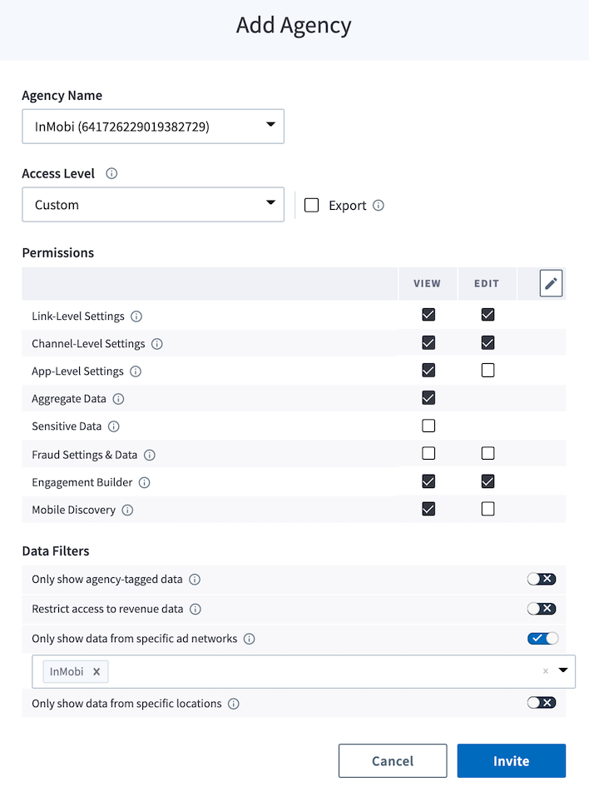Show info for Aggregate Data
589x797 pixels.
click(118, 398)
